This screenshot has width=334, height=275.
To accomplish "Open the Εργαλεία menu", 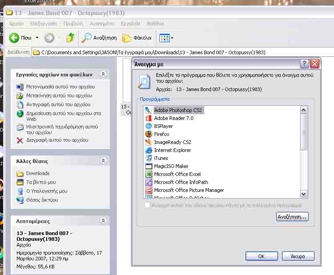I will [131, 24].
